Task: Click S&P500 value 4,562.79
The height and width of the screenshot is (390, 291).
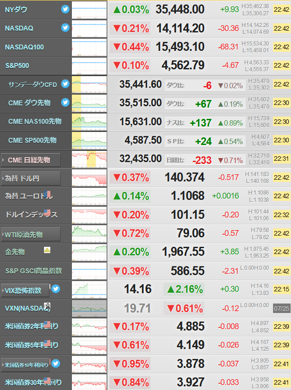Action: click(x=183, y=65)
